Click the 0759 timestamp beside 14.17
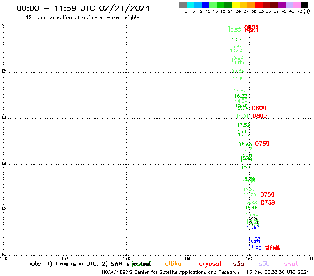The image size is (314, 276). point(262,144)
